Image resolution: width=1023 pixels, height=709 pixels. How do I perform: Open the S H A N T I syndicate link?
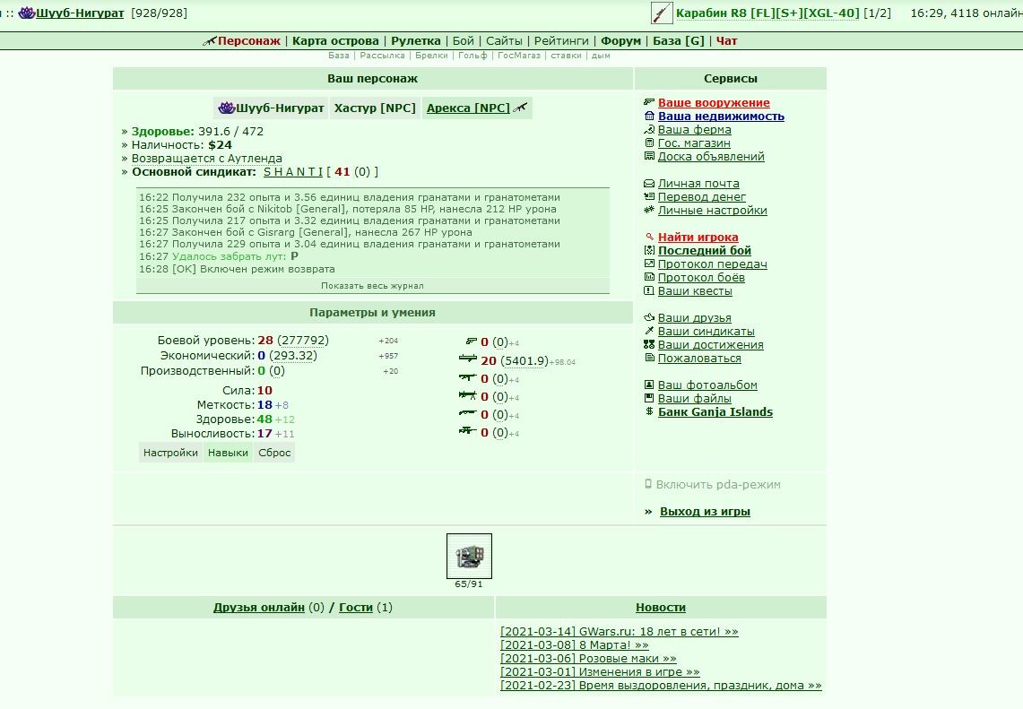click(293, 171)
